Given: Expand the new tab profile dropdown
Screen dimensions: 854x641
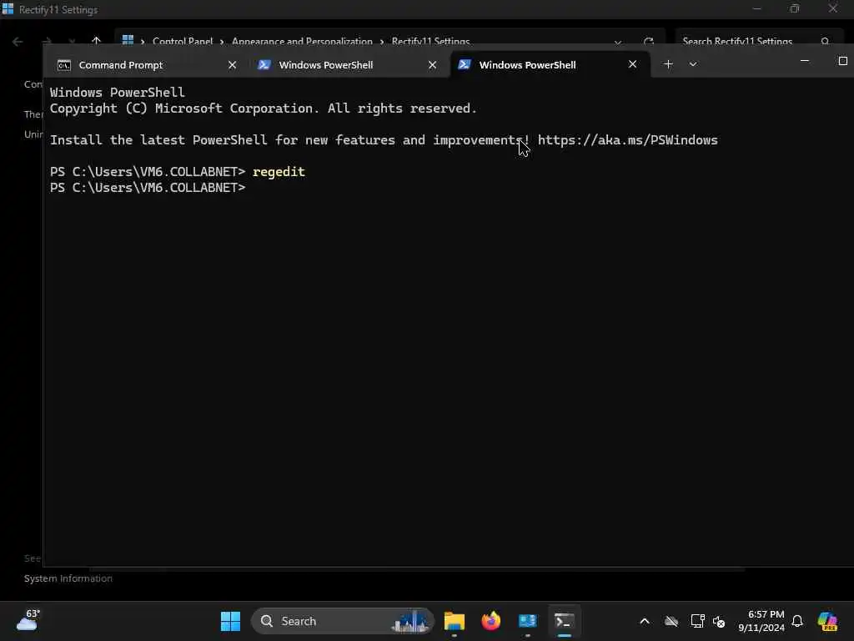Looking at the screenshot, I should tap(693, 64).
